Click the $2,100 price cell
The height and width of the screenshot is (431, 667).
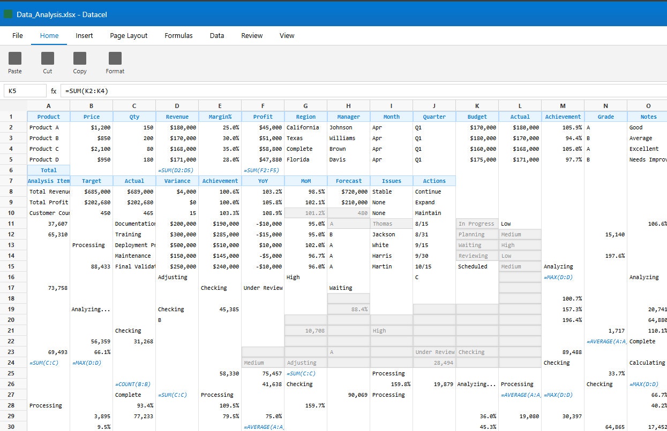tap(92, 149)
